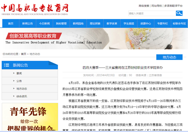Select 公告 in the left sidebar

pyautogui.click(x=19, y=81)
